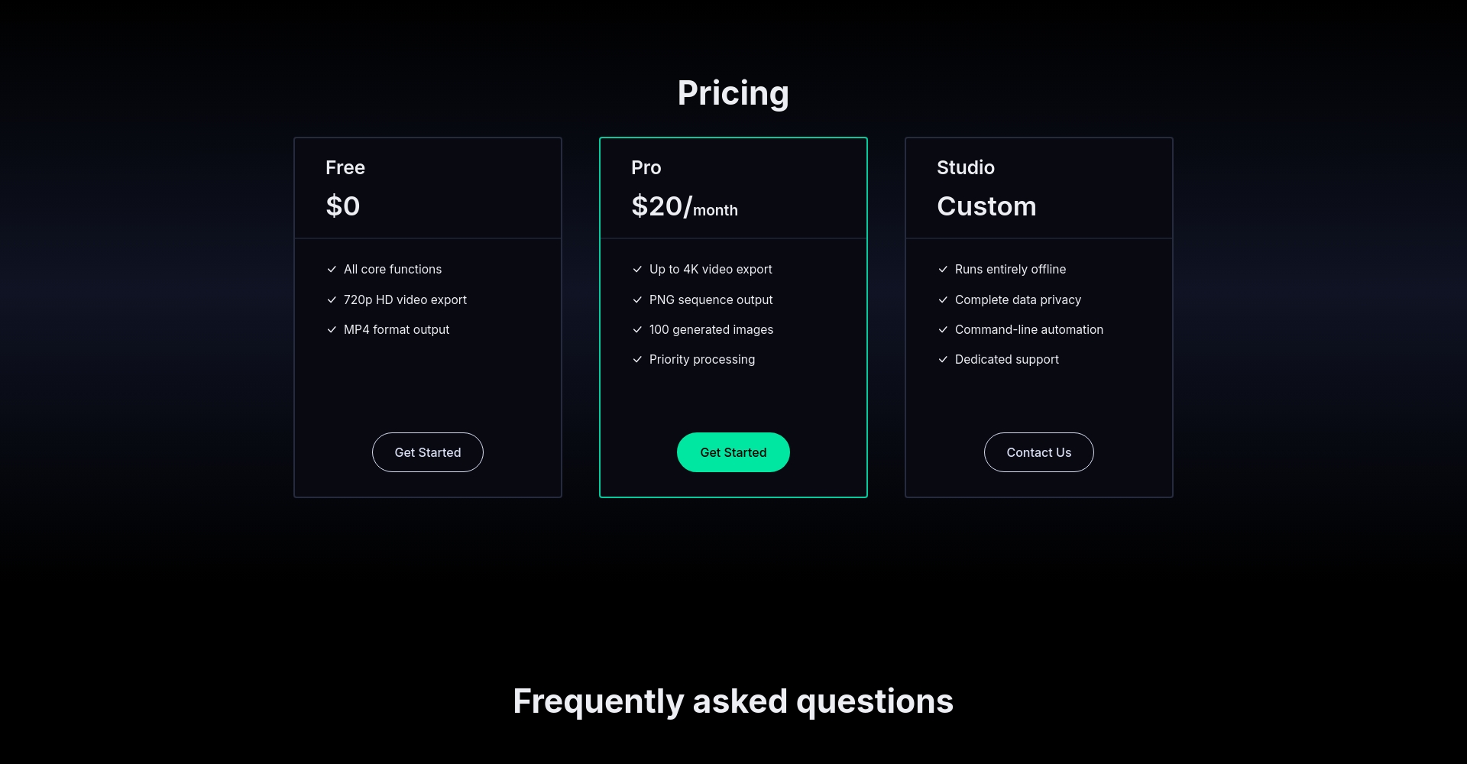1467x764 pixels.
Task: Select the green Get Started Pro button
Action: pyautogui.click(x=733, y=452)
